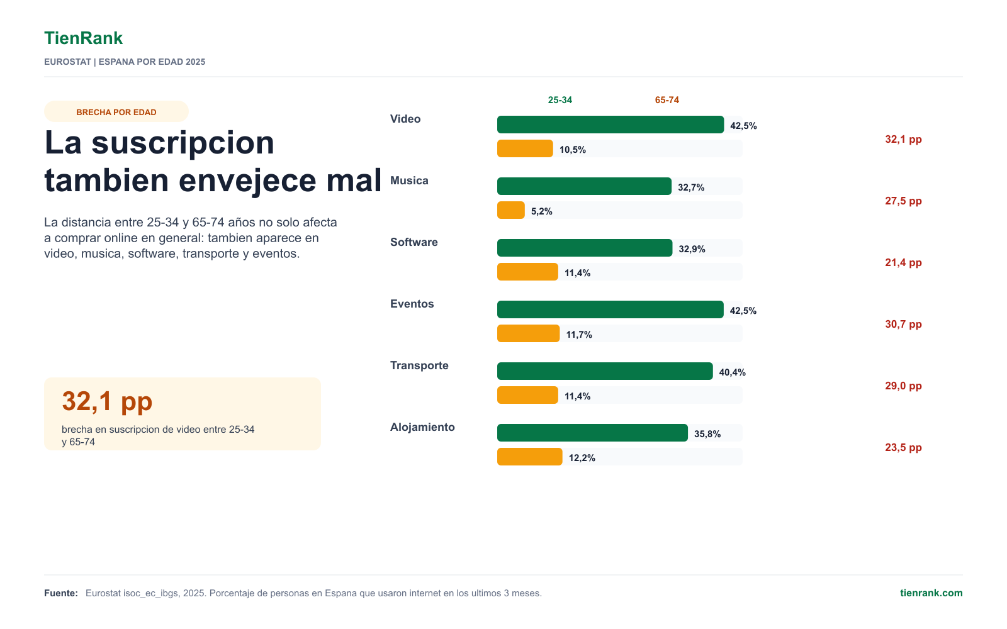
Task: Click the 27,5 pp gap value
Action: coord(903,201)
